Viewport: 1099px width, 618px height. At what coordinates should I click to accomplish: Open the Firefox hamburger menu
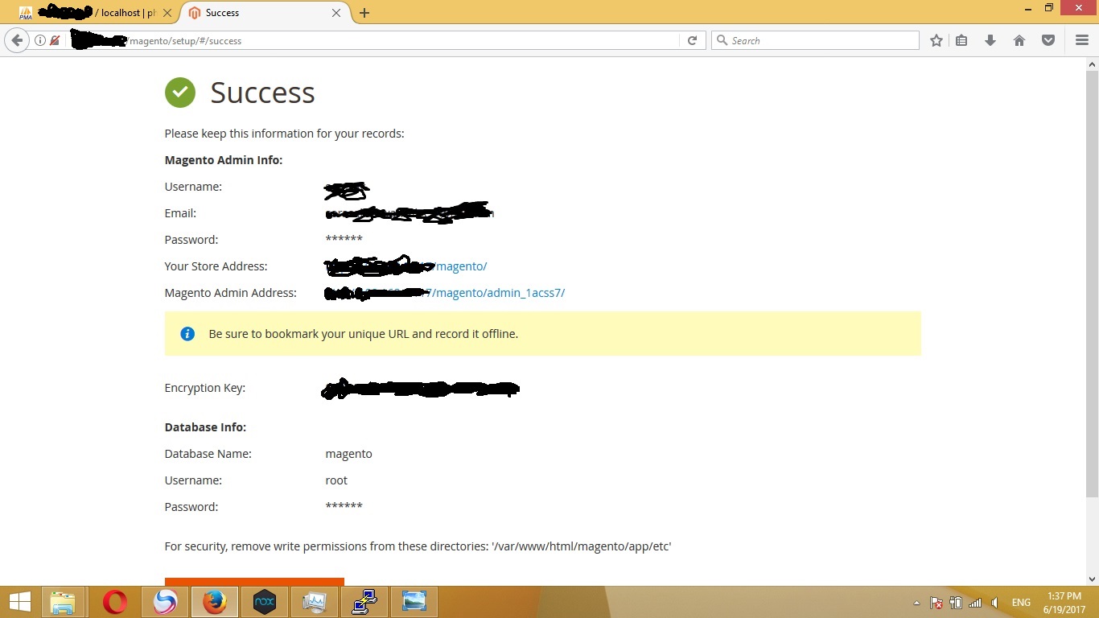(x=1082, y=40)
